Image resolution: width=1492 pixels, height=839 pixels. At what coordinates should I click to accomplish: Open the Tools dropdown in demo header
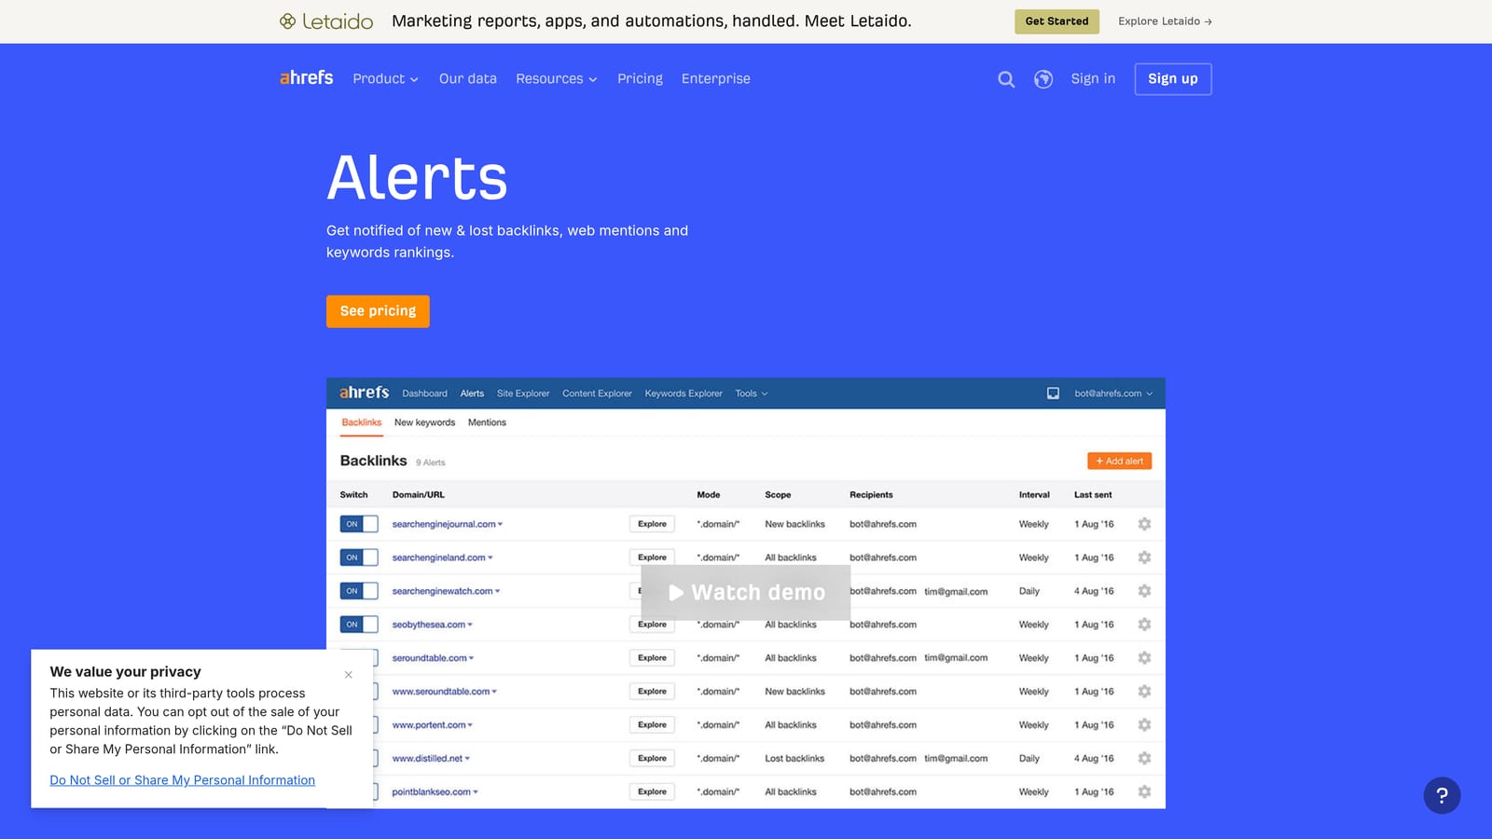[752, 393]
